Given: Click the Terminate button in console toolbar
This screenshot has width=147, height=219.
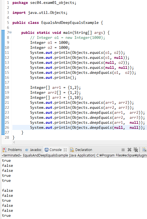Looking at the screenshot, I should [x=123, y=150].
